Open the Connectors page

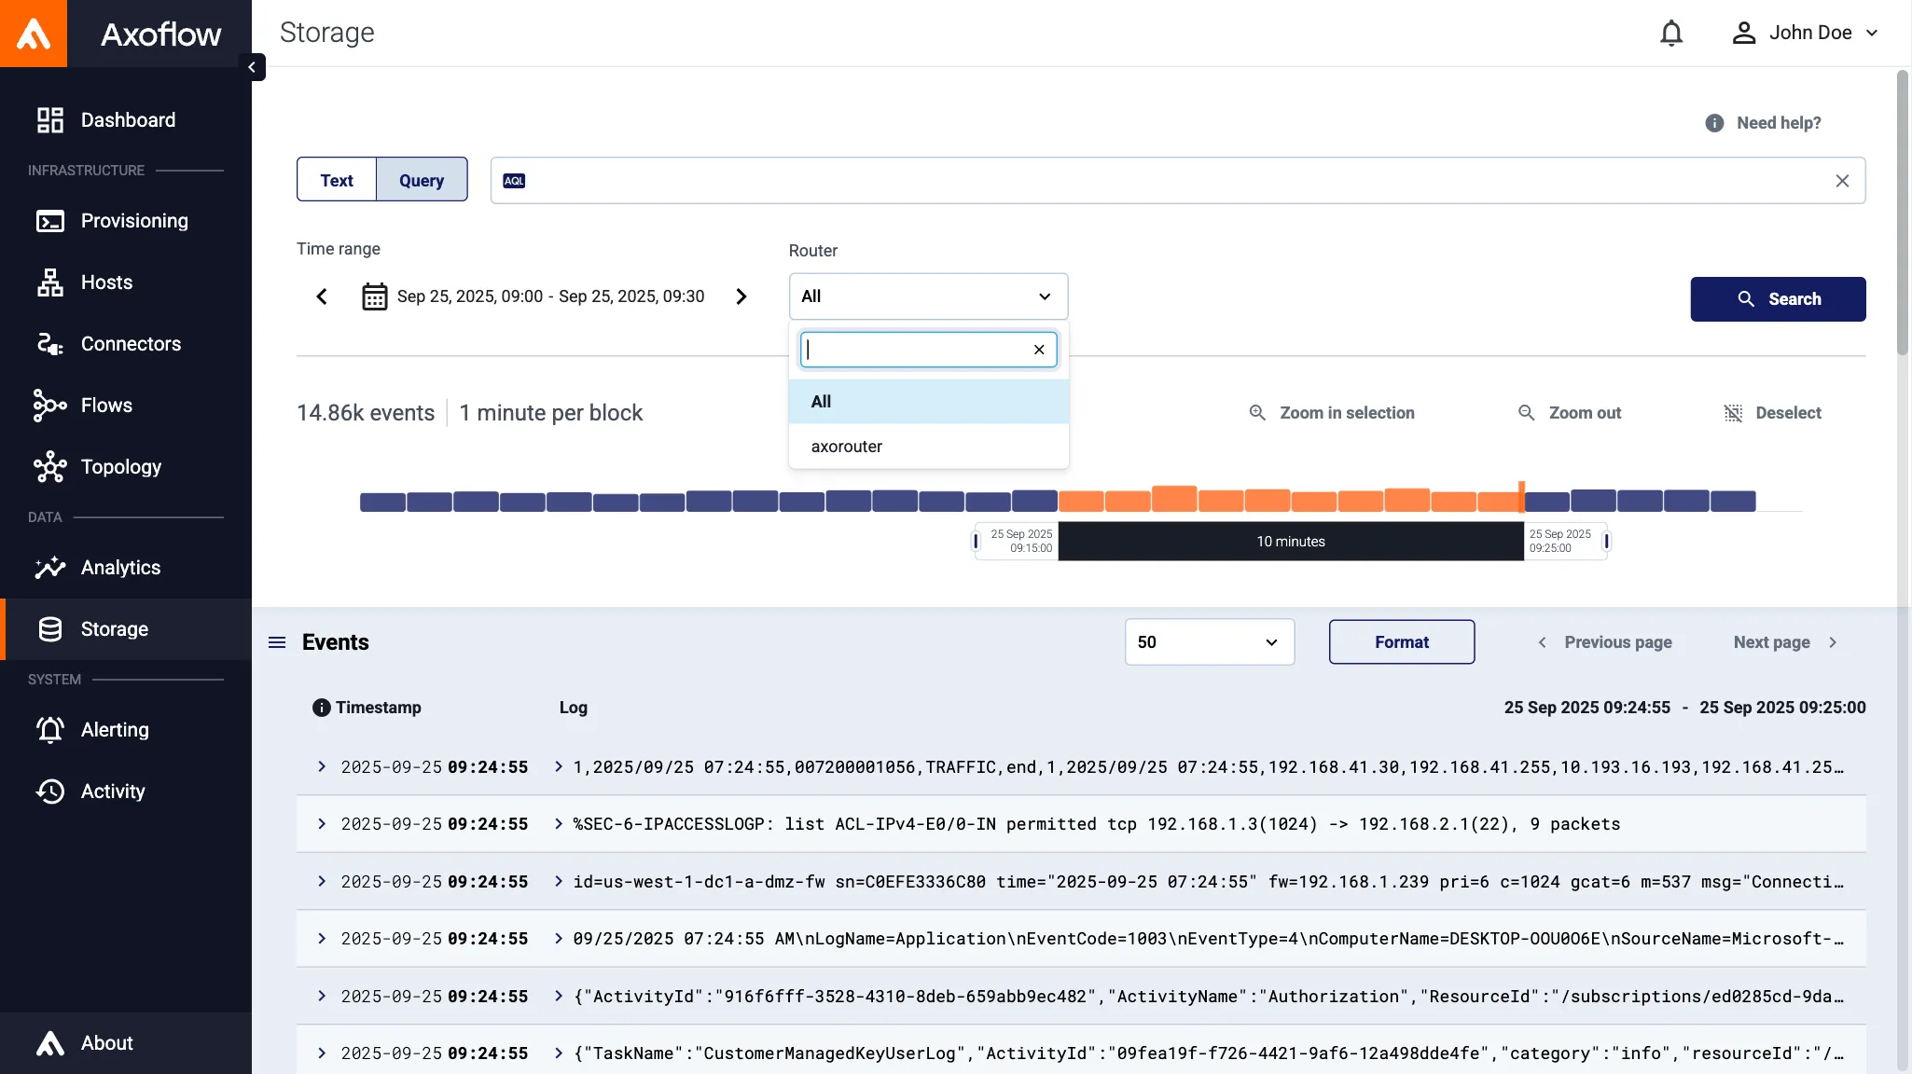pyautogui.click(x=131, y=344)
